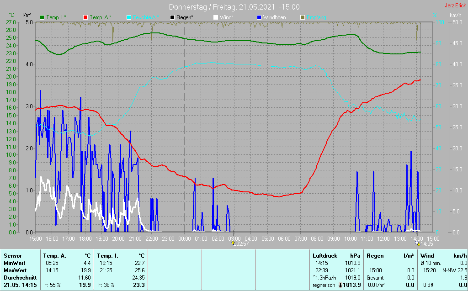468x291 pixels.
Task: Click the outdoor minimum value "4.4"
Action: [87, 263]
